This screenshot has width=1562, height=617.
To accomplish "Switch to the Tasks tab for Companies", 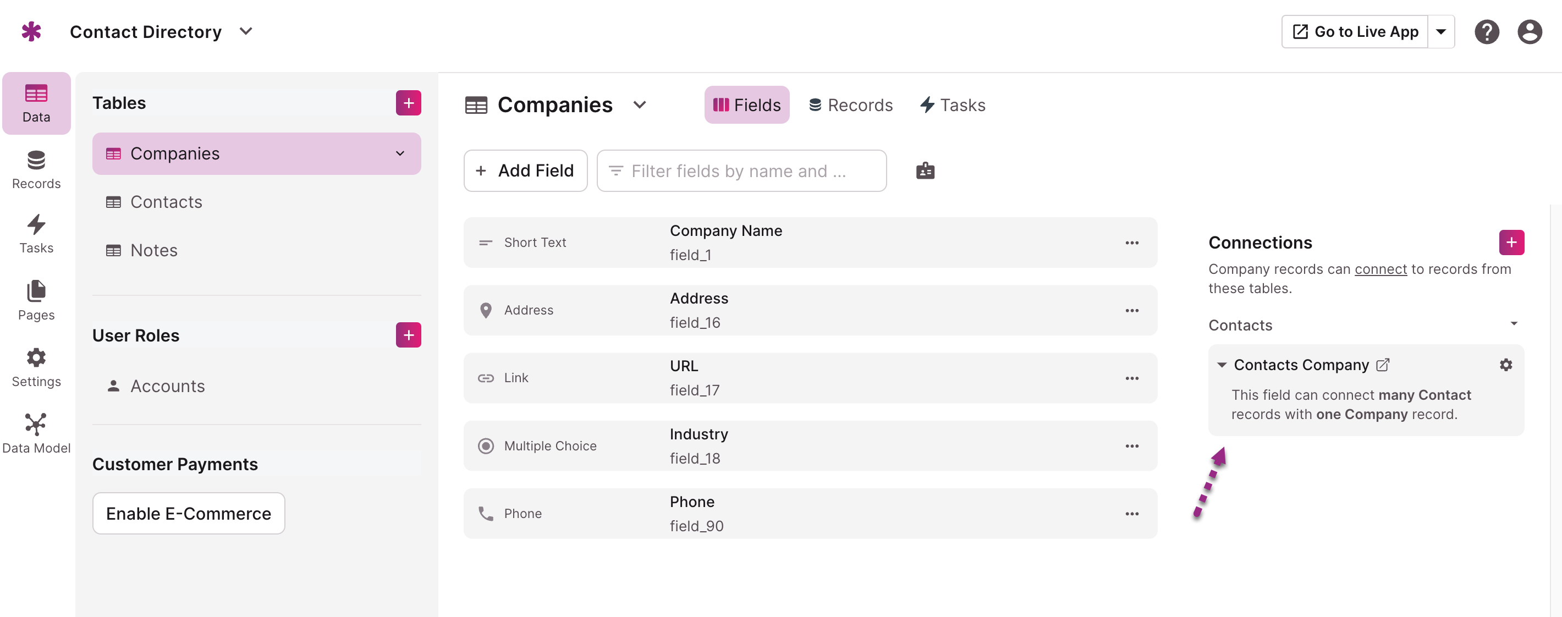I will click(x=952, y=104).
